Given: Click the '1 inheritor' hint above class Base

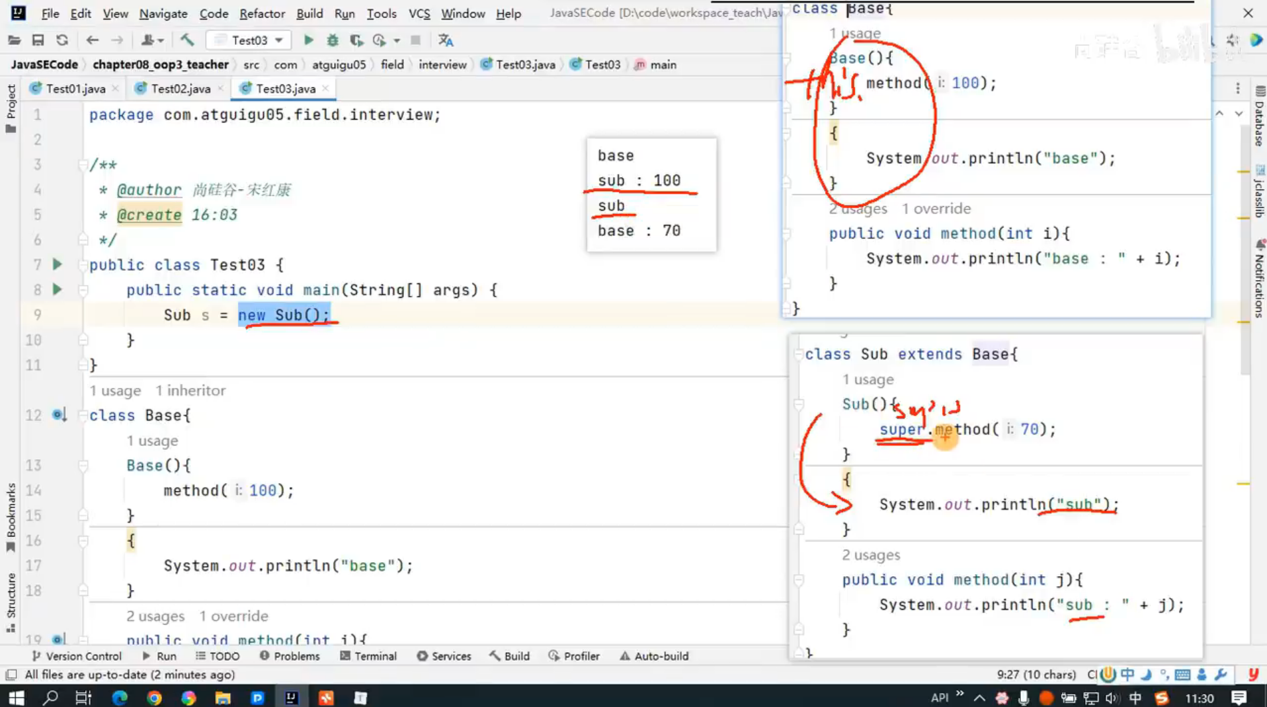Looking at the screenshot, I should (x=190, y=391).
